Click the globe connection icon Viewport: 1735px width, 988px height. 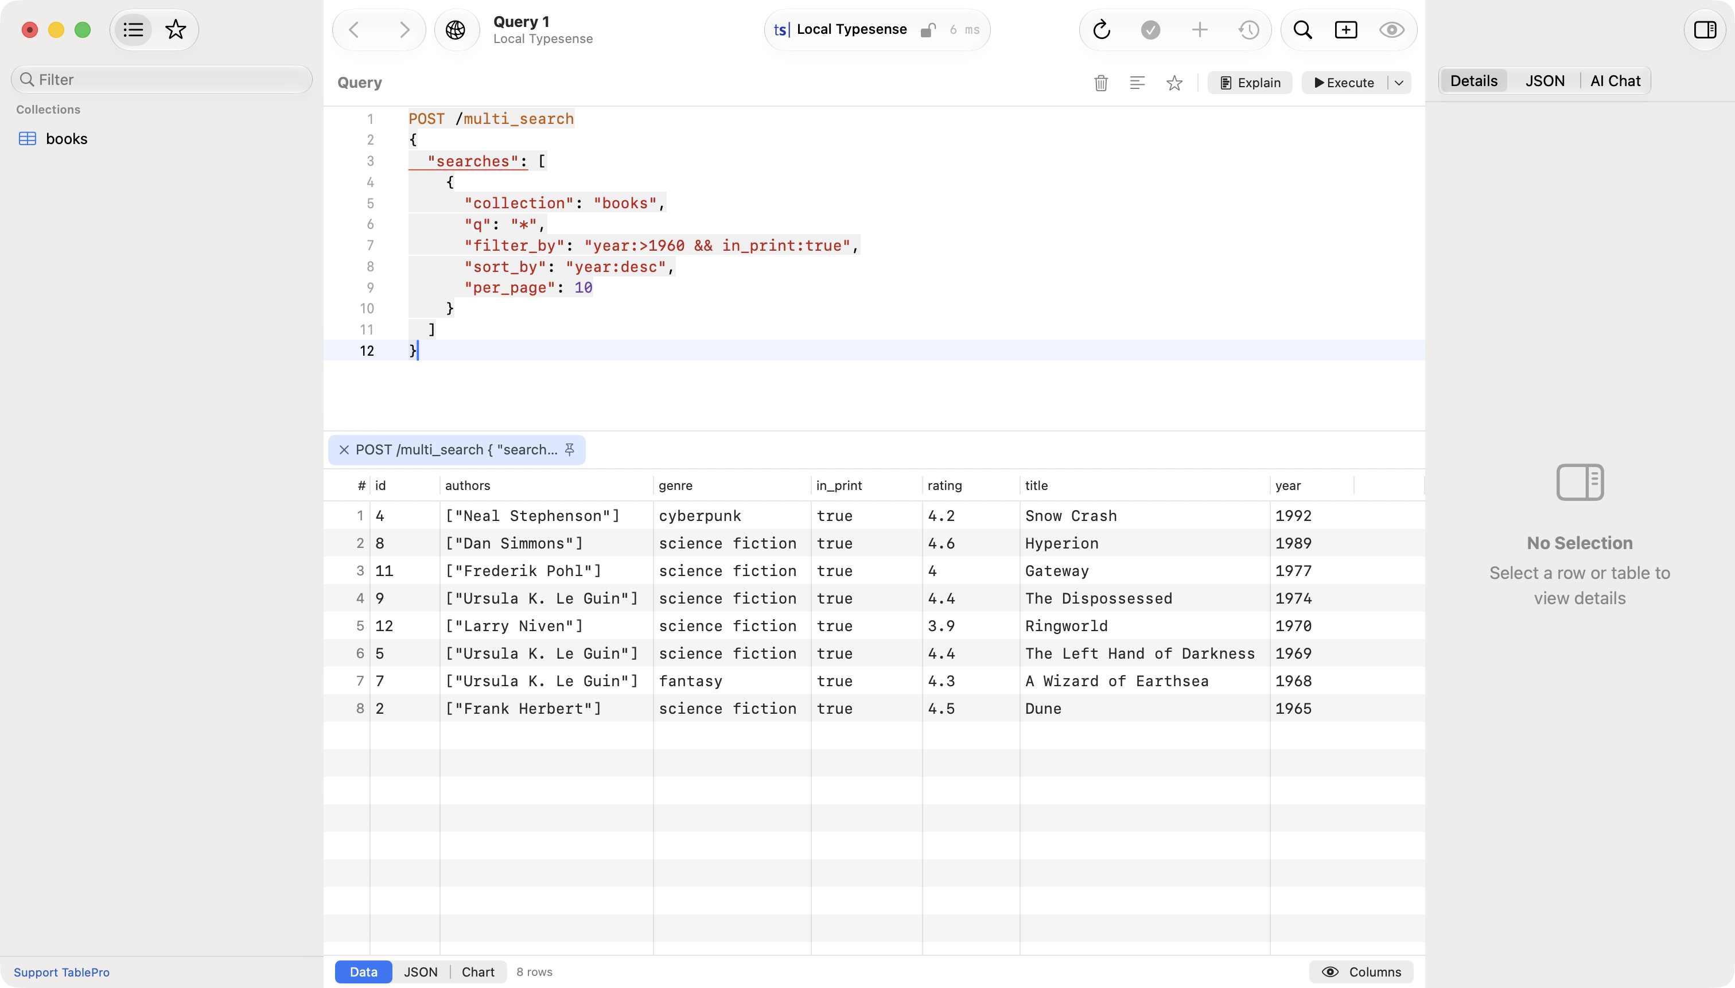click(x=456, y=30)
